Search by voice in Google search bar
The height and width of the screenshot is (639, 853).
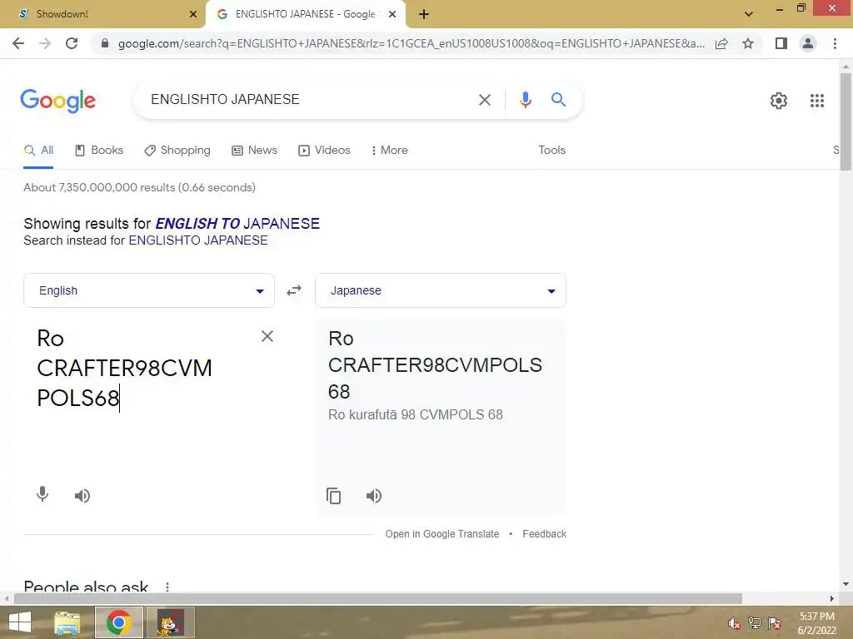point(525,100)
